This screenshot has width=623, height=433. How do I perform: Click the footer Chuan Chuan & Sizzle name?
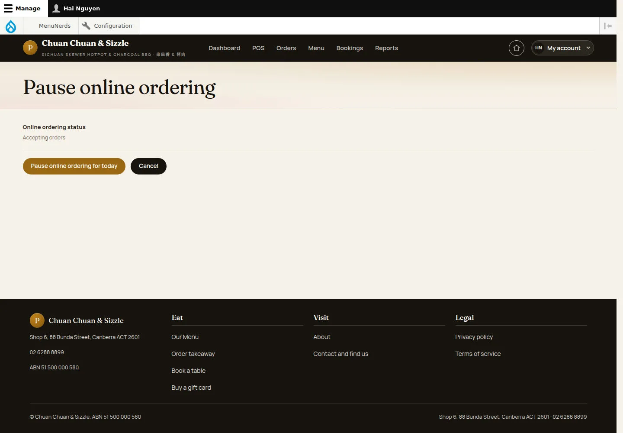pos(86,320)
